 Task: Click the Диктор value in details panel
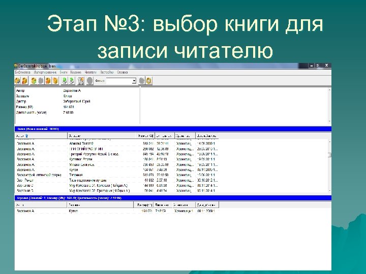(x=77, y=101)
